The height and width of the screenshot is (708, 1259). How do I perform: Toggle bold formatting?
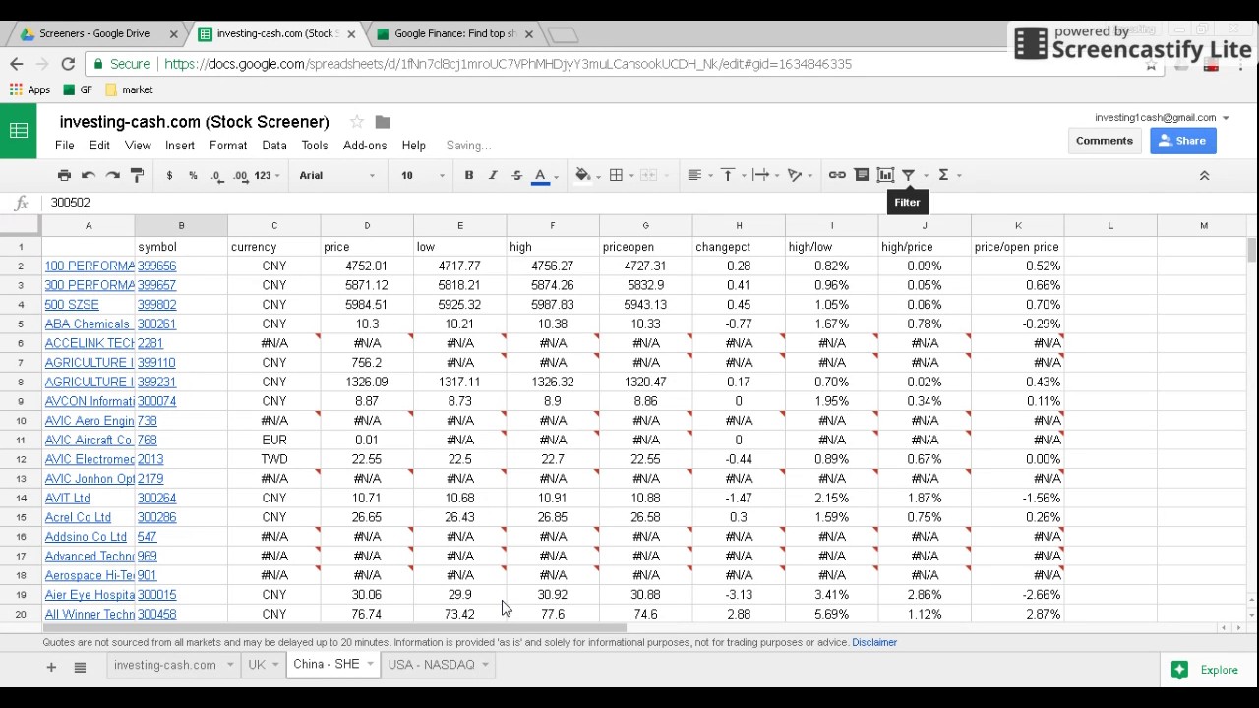[469, 175]
